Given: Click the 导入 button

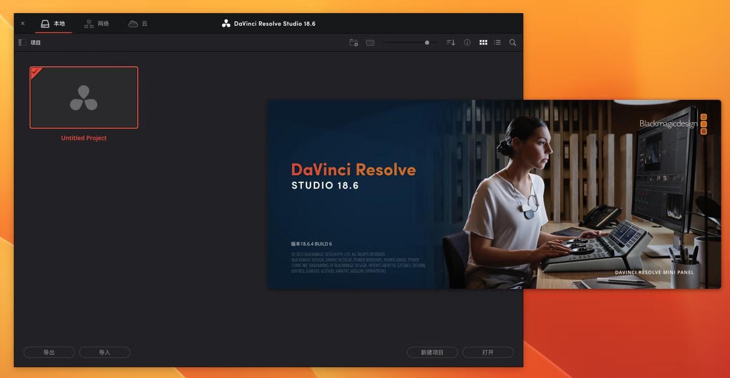Looking at the screenshot, I should coord(104,352).
